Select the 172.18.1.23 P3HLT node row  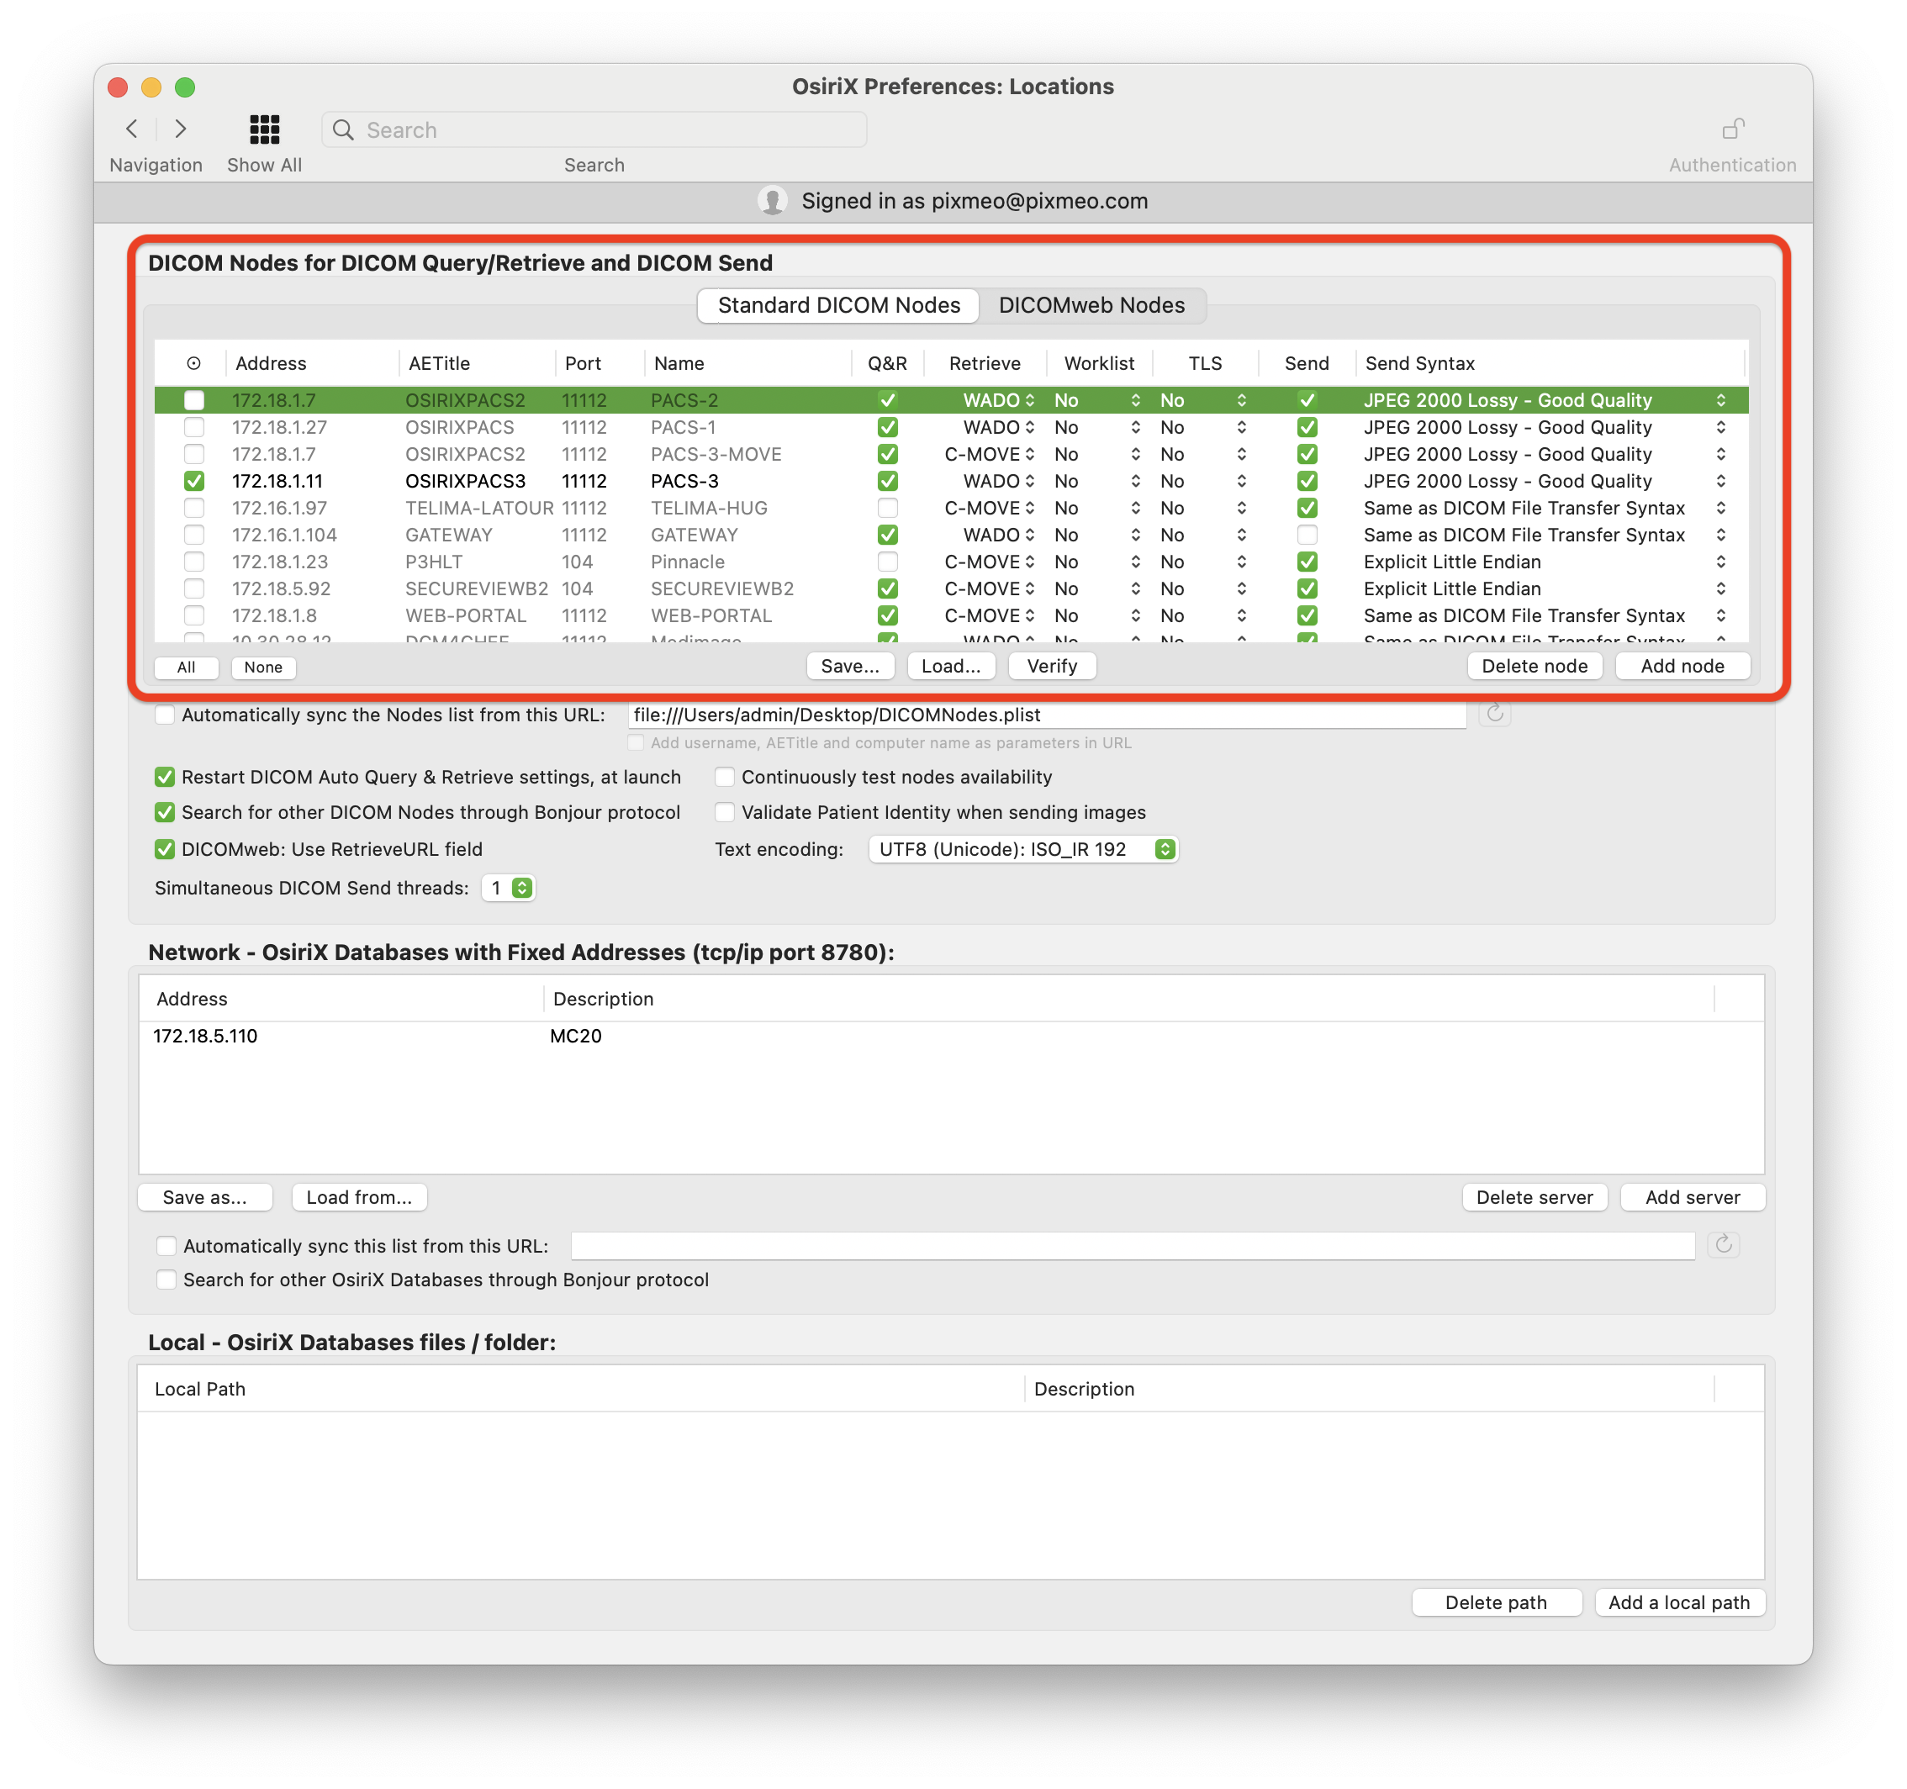point(951,562)
